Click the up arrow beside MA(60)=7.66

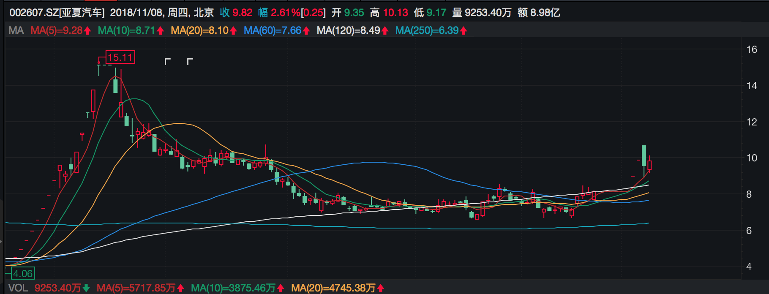point(306,30)
